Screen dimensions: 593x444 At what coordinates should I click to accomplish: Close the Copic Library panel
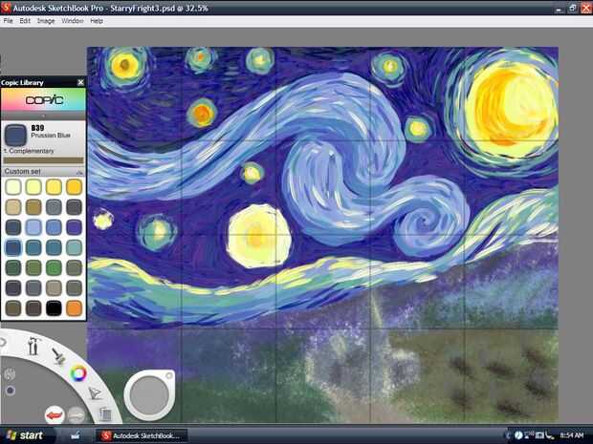pyautogui.click(x=80, y=82)
